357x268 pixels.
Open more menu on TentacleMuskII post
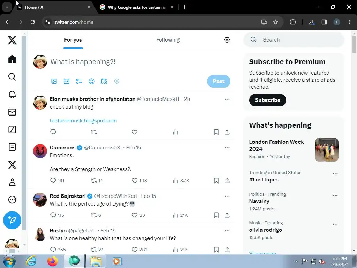227,99
